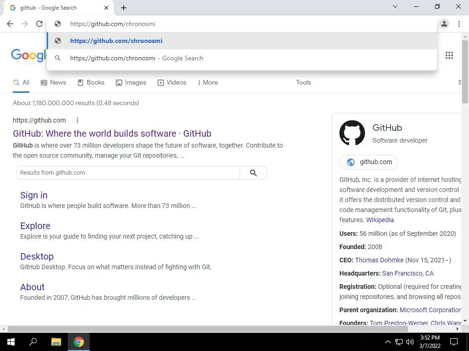The height and width of the screenshot is (351, 469).
Task: Open a new tab with the plus button
Action: tap(124, 8)
